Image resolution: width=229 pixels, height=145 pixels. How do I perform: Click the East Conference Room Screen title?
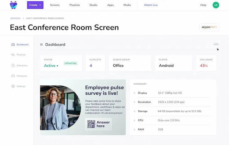pyautogui.click(x=64, y=27)
